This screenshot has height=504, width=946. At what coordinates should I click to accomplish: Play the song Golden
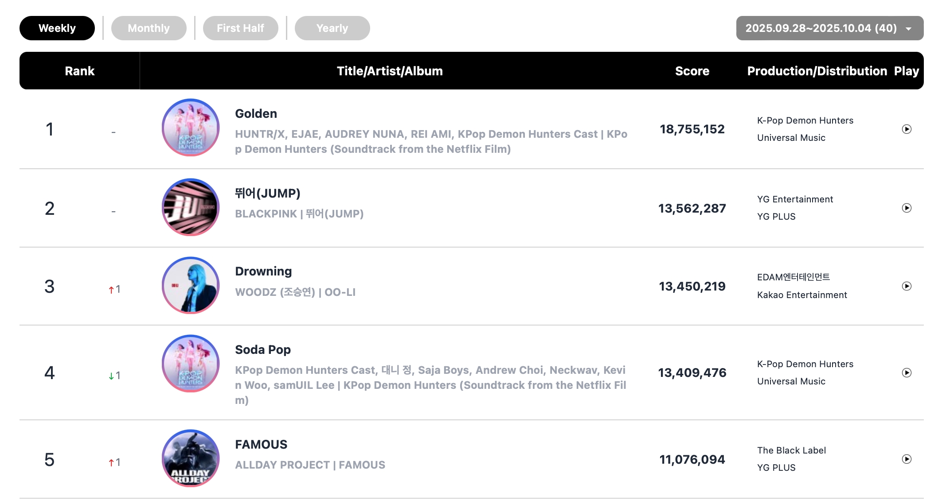tap(907, 129)
